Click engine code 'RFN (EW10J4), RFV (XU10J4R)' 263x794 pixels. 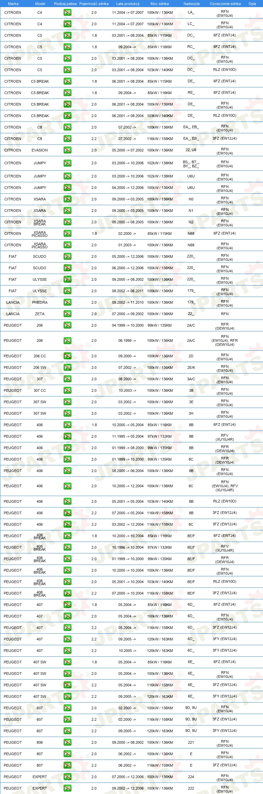coord(225,486)
